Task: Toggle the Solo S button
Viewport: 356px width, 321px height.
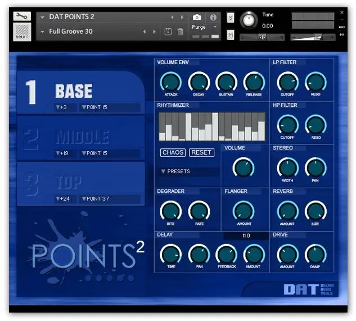Action: (231, 17)
